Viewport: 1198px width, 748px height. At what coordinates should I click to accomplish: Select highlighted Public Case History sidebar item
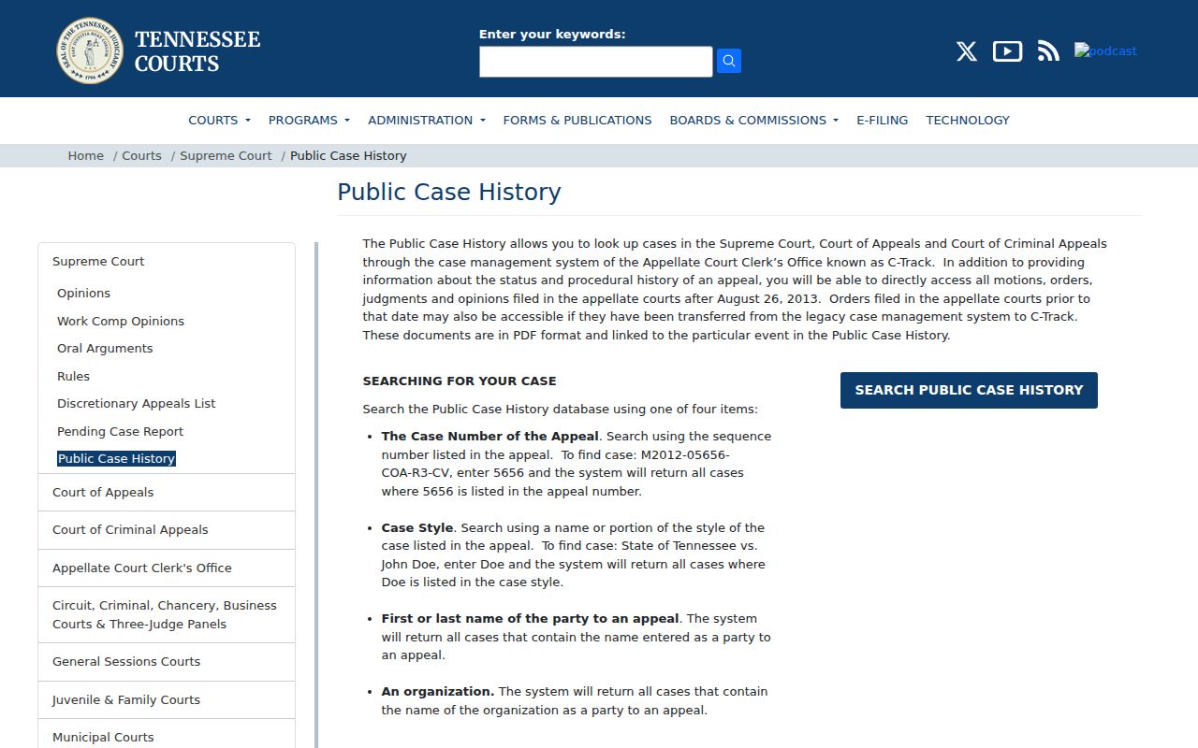pos(116,459)
